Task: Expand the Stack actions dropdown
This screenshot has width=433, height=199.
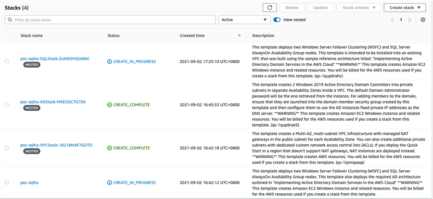Action: point(358,8)
